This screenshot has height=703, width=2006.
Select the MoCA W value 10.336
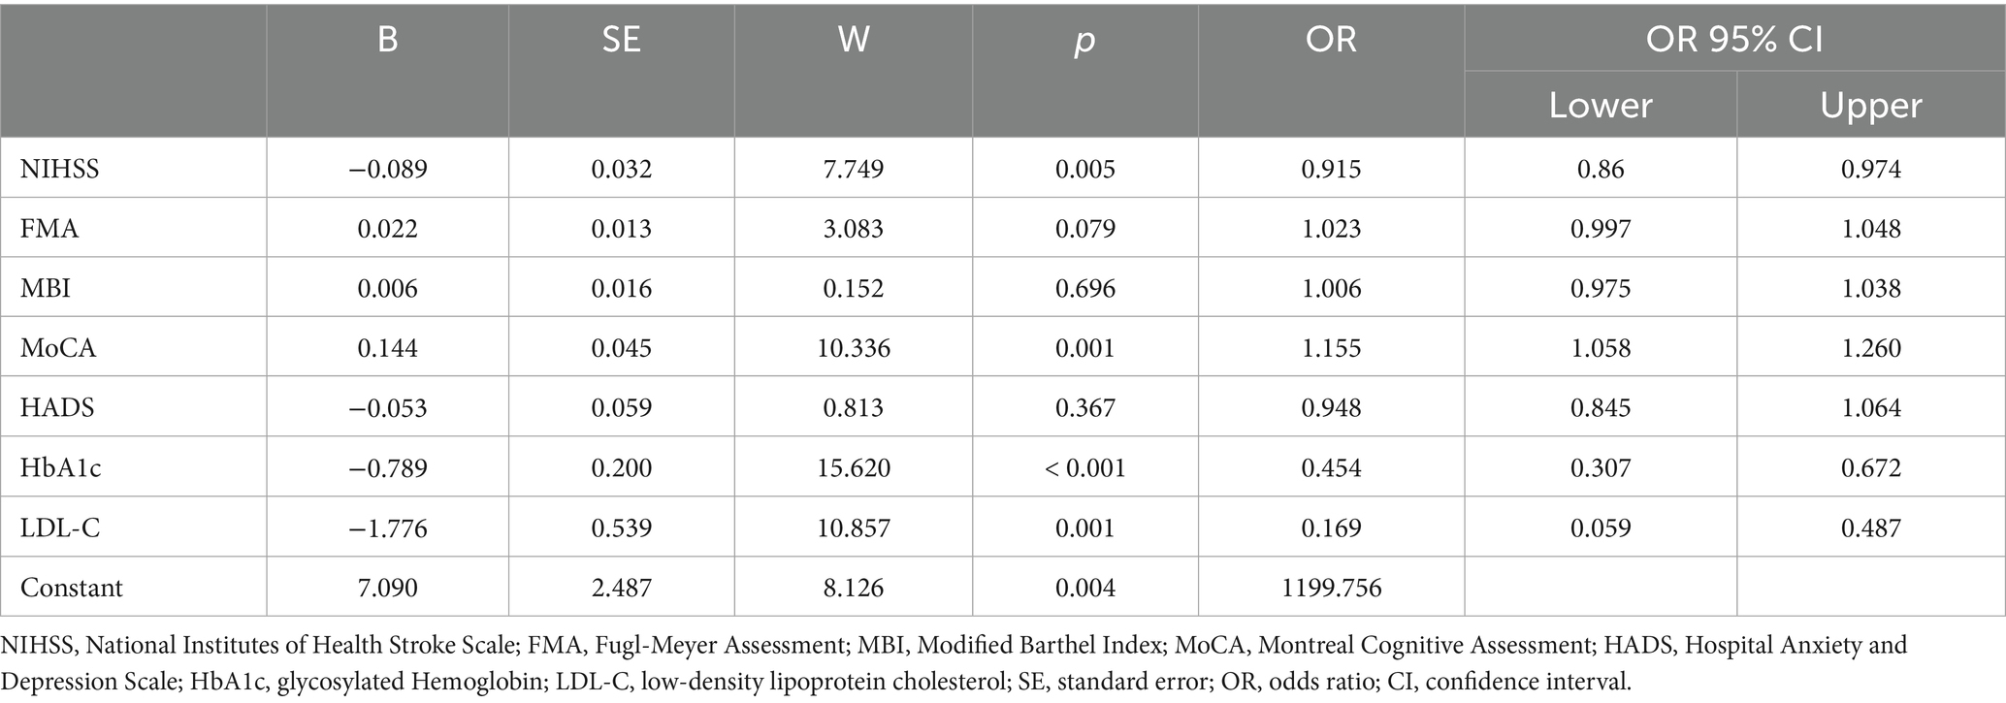854,348
